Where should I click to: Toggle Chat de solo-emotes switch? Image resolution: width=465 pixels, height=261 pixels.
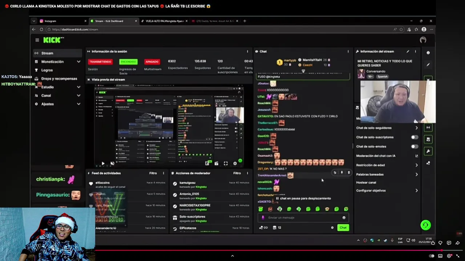tap(415, 146)
